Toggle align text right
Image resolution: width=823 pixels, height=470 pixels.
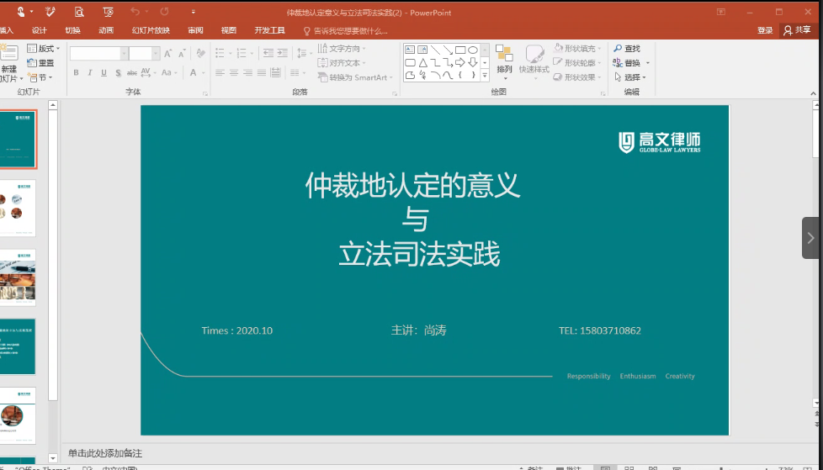pyautogui.click(x=247, y=72)
